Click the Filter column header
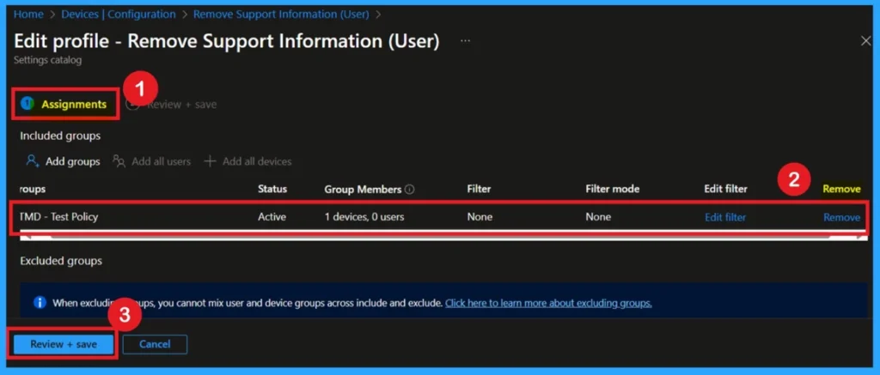880x375 pixels. [x=479, y=189]
